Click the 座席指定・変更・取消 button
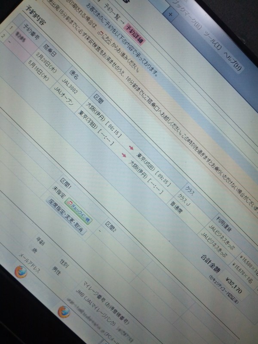The image size is (258, 344). tap(65, 217)
